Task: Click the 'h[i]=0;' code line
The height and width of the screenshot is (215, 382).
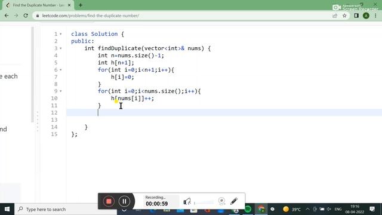Action: point(122,77)
